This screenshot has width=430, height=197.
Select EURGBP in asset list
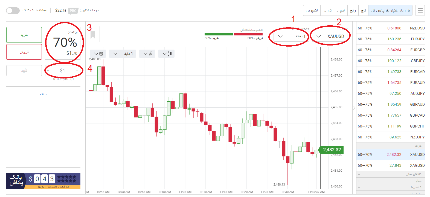[x=391, y=50]
